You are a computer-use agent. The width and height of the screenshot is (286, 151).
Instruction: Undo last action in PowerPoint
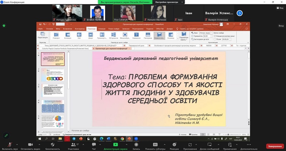pyautogui.click(x=44, y=24)
